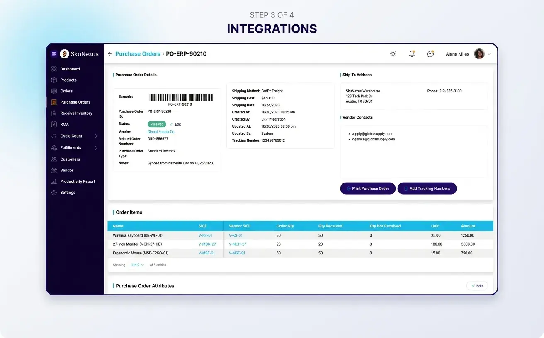Image resolution: width=544 pixels, height=338 pixels.
Task: Open the Receive Inventory section
Action: point(76,113)
